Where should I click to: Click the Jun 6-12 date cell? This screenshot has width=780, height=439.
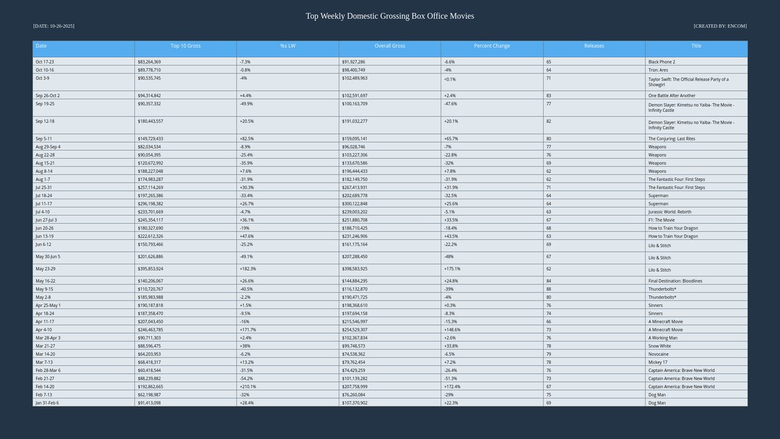[84, 246]
